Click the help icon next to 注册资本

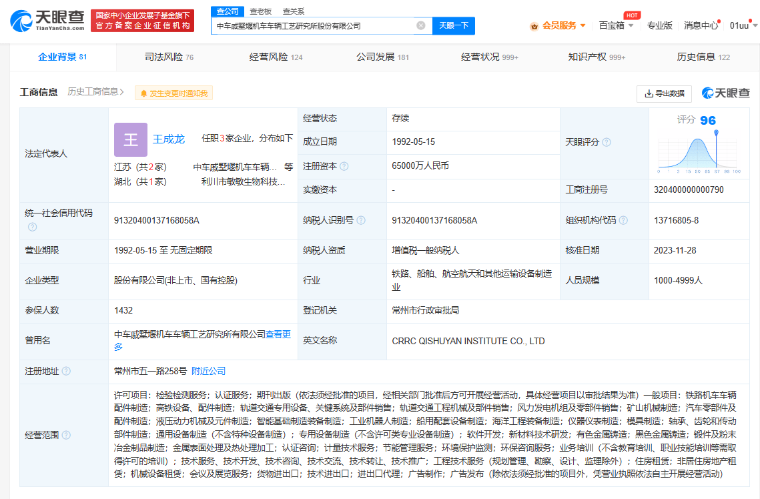[x=344, y=166]
